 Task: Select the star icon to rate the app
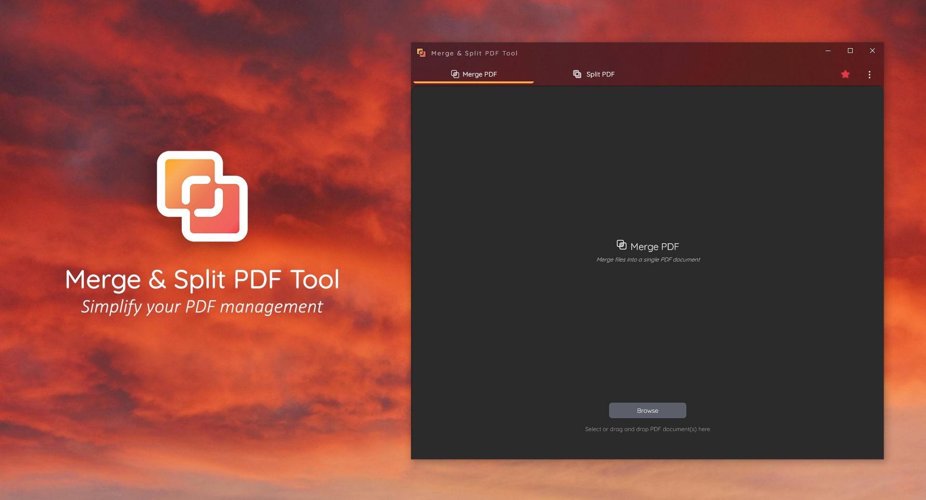845,75
